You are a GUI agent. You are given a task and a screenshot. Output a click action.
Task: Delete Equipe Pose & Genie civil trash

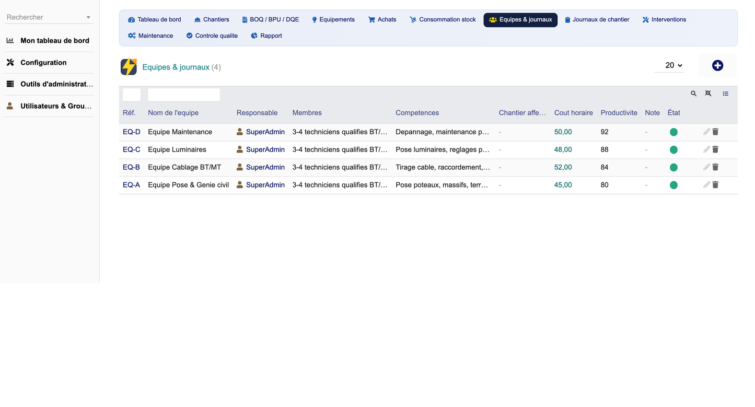[715, 185]
